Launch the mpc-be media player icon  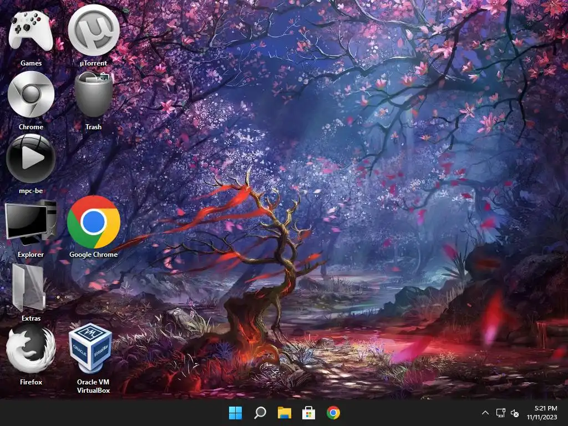[31, 158]
